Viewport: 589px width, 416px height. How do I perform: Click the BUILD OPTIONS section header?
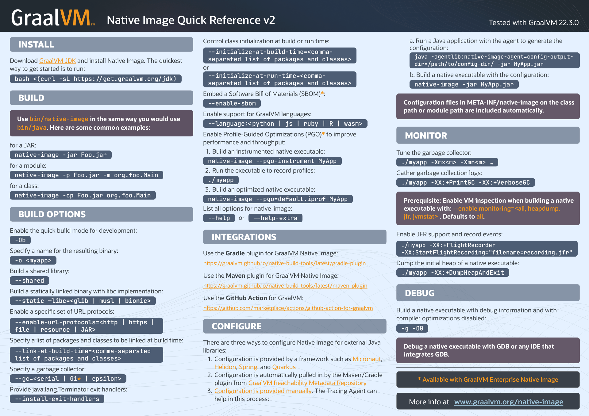[x=102, y=214]
